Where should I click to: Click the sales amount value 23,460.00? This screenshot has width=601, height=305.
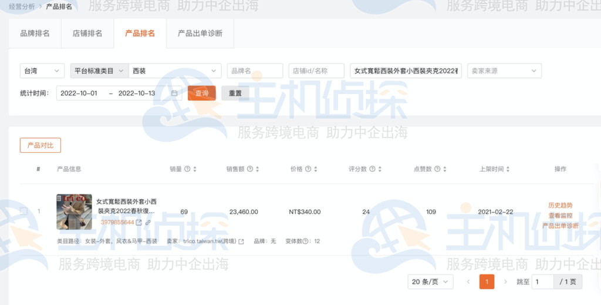pos(244,212)
